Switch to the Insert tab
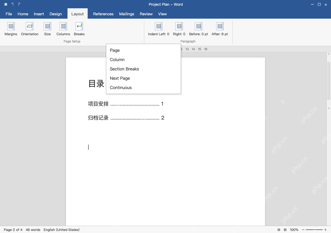 point(39,14)
